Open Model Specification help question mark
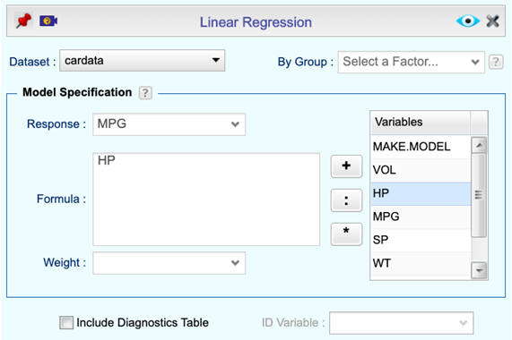This screenshot has height=340, width=512. (145, 93)
